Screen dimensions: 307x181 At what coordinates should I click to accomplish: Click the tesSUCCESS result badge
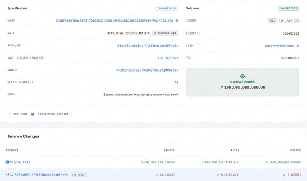click(x=289, y=8)
